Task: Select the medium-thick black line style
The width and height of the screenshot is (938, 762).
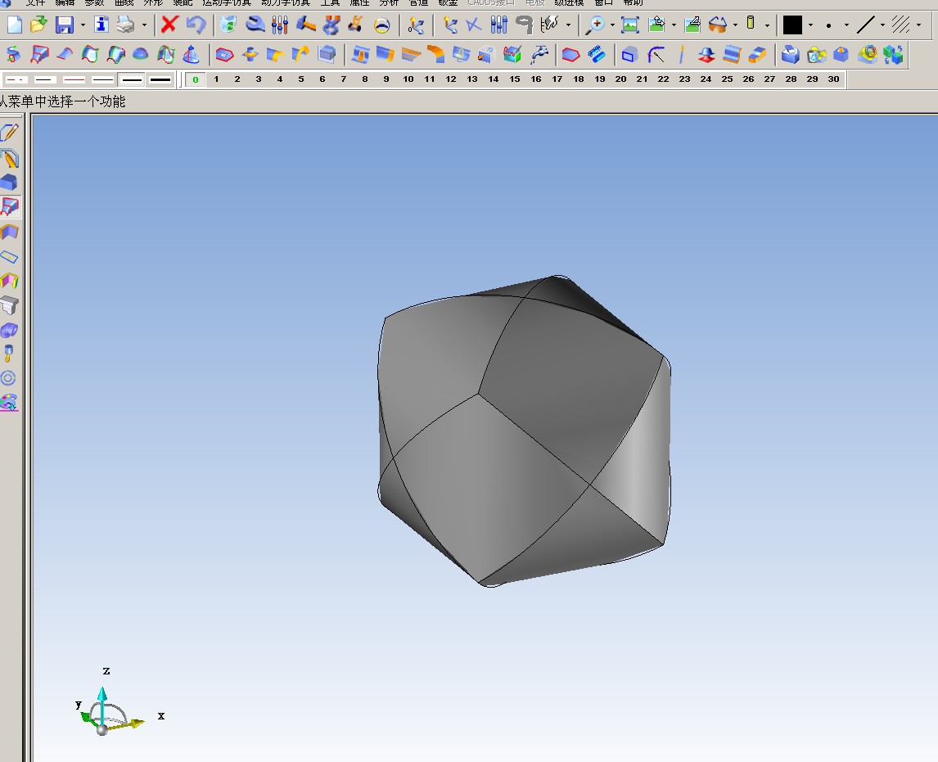Action: pos(131,79)
